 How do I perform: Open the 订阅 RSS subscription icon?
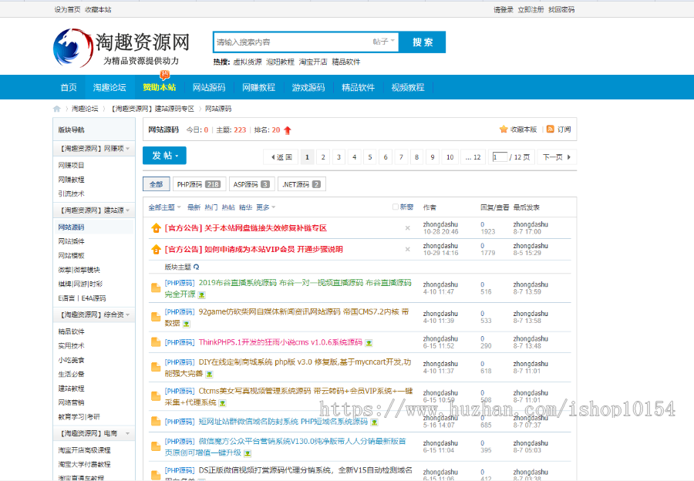pyautogui.click(x=551, y=129)
